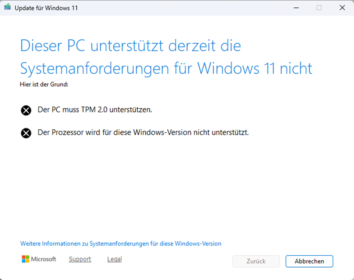
Task: Click the error X icon beside Prozessor message
Action: click(26, 133)
